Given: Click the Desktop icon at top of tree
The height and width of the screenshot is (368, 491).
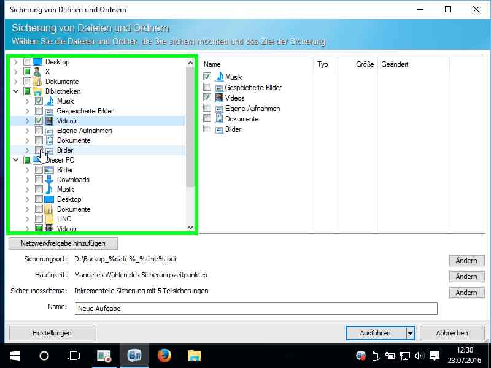Looking at the screenshot, I should click(37, 62).
